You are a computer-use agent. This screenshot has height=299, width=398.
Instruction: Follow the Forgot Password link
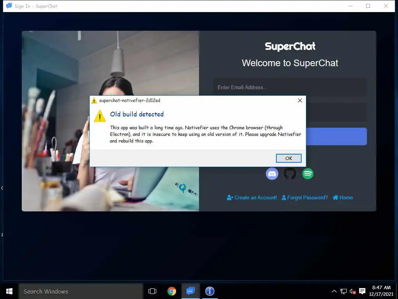(305, 197)
